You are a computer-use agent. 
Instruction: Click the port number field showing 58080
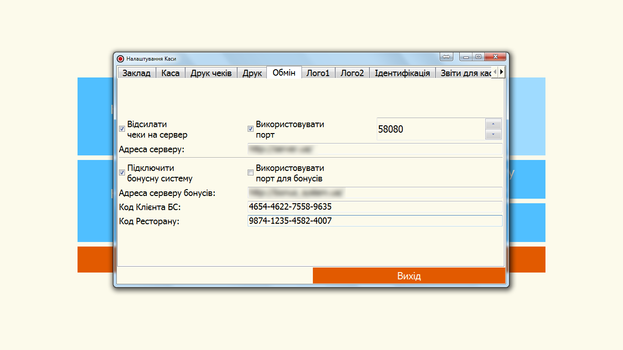pyautogui.click(x=430, y=129)
